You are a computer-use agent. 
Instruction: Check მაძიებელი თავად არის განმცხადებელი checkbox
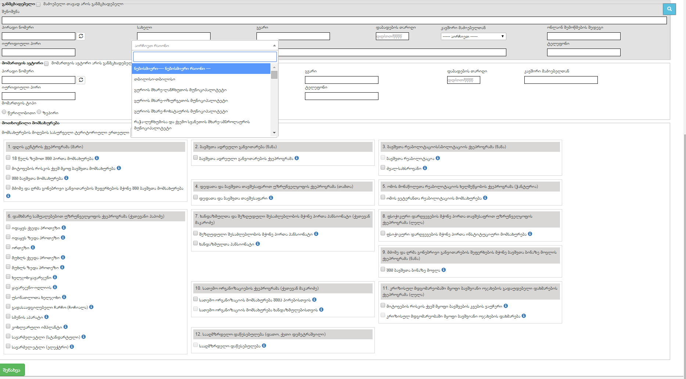coord(38,4)
